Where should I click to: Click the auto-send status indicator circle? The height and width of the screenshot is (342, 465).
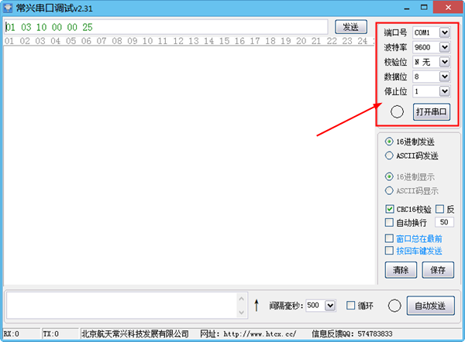[x=394, y=306]
